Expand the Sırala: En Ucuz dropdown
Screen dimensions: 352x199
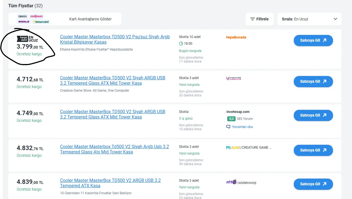pos(309,19)
